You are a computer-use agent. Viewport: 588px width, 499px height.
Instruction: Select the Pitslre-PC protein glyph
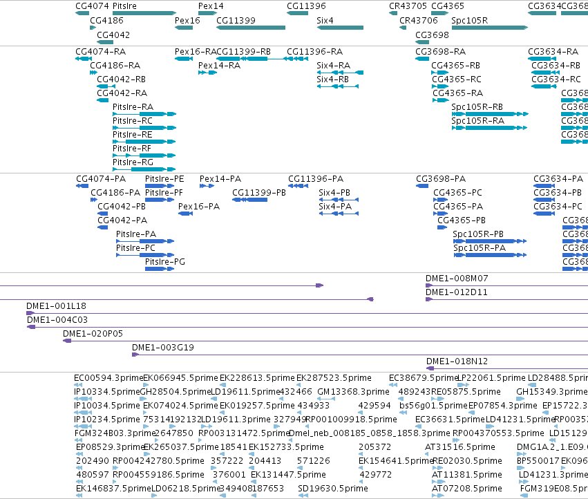point(145,255)
